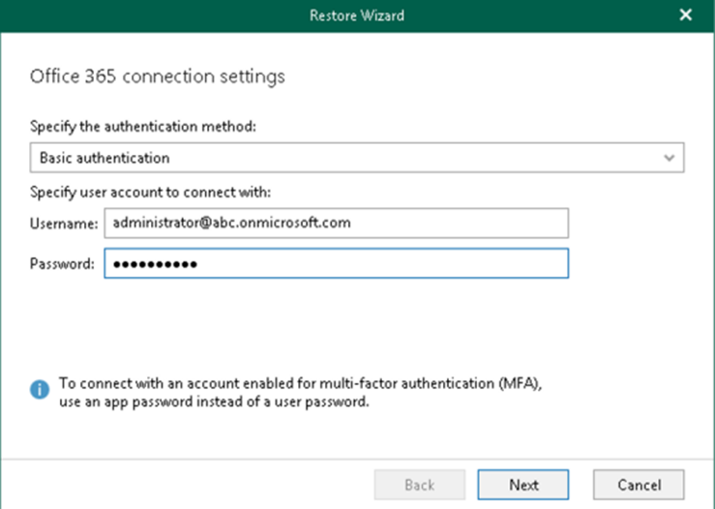Click the disabled Back button
Screen dimensions: 715x509
tap(420, 485)
